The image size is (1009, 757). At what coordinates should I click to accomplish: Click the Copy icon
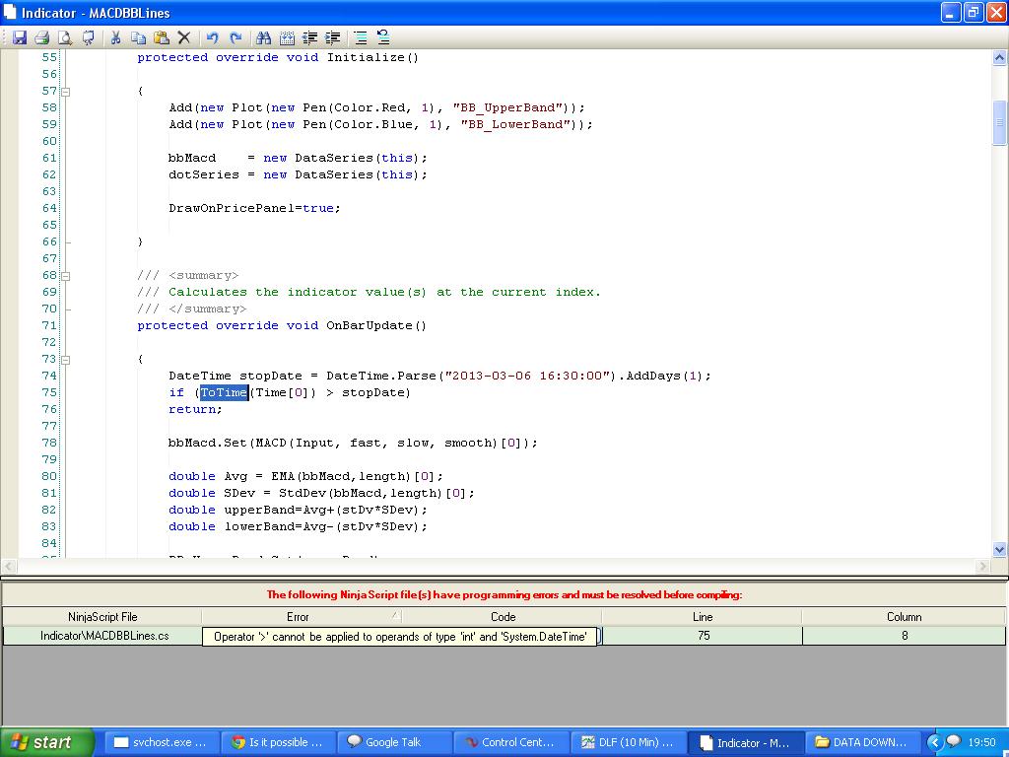(138, 37)
